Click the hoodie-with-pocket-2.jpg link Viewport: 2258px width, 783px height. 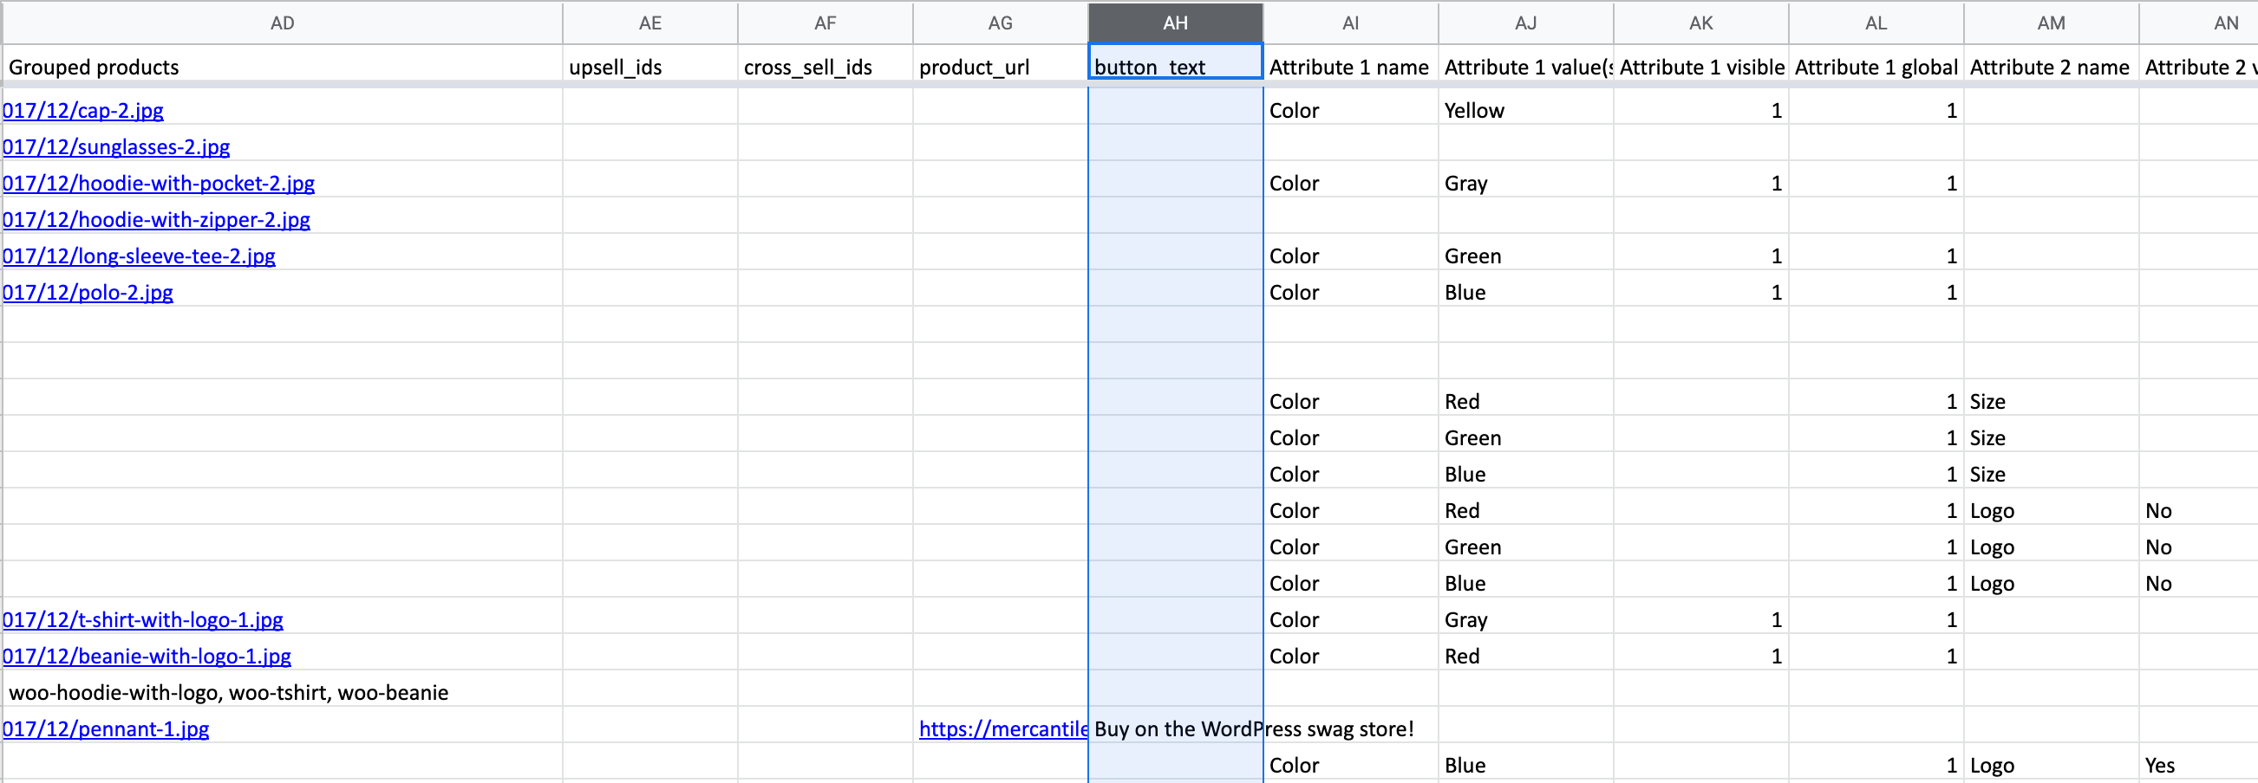pos(159,183)
